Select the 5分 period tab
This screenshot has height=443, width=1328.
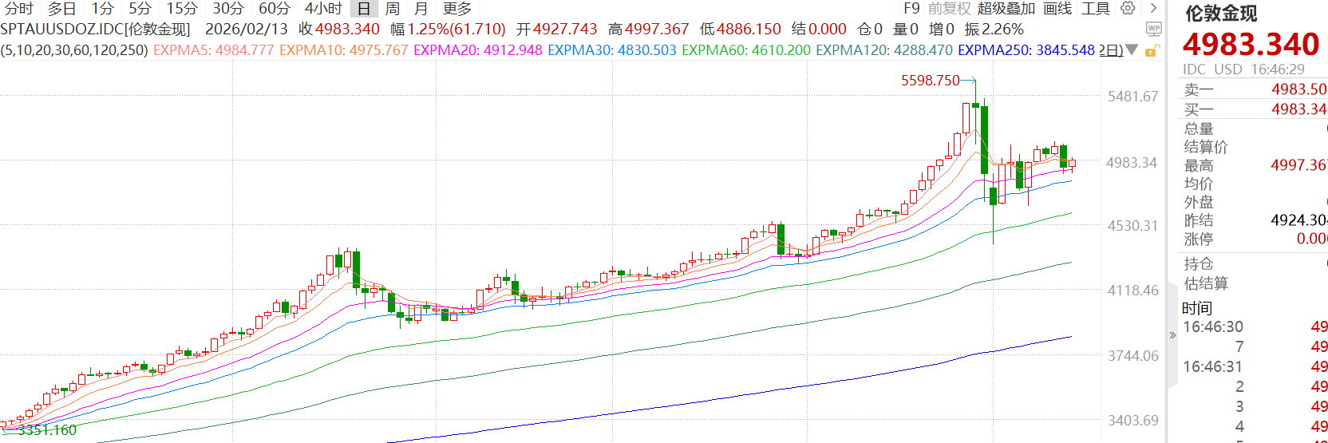point(140,8)
